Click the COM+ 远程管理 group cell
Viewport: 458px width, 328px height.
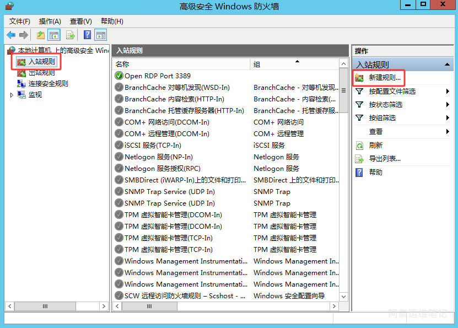click(x=278, y=134)
